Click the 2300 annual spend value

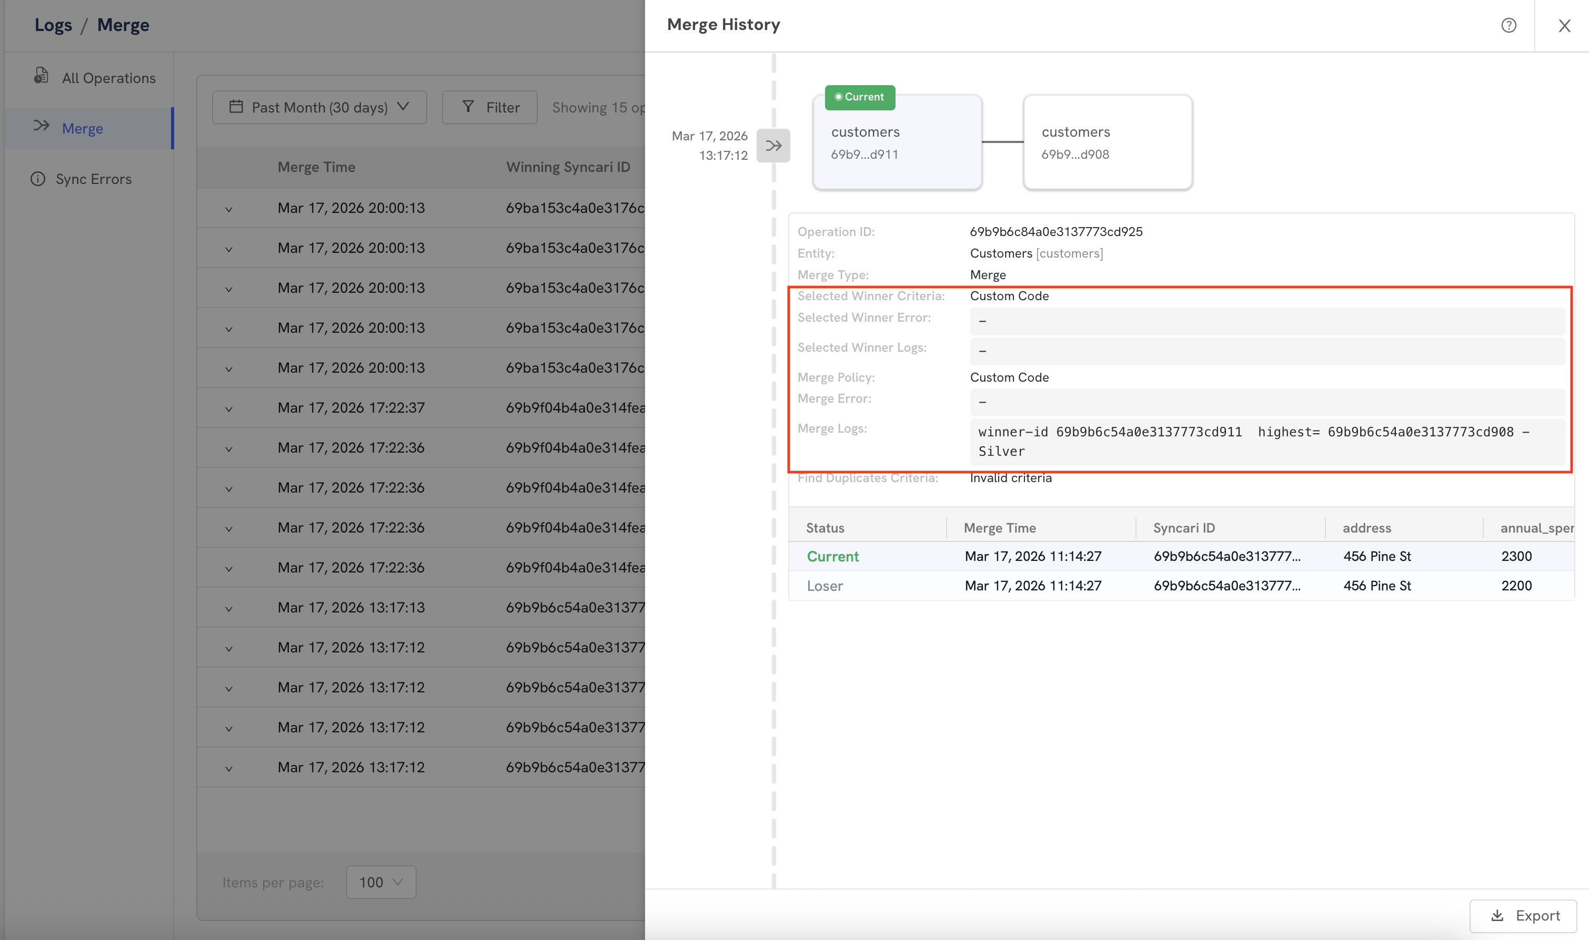[1516, 556]
